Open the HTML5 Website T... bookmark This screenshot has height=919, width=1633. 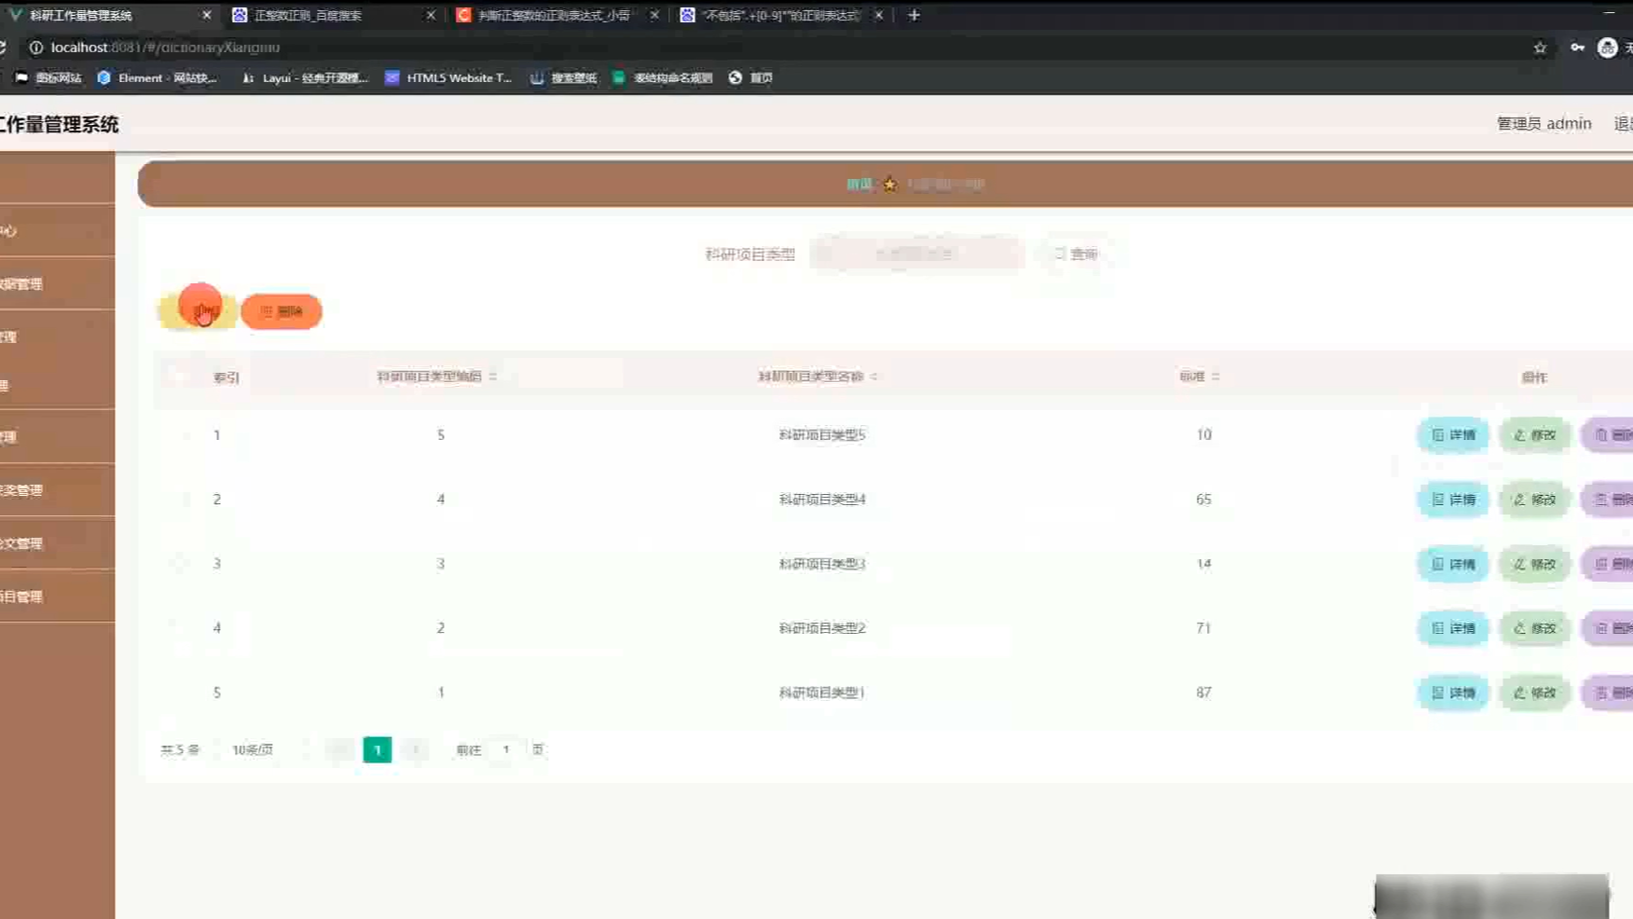click(x=448, y=77)
